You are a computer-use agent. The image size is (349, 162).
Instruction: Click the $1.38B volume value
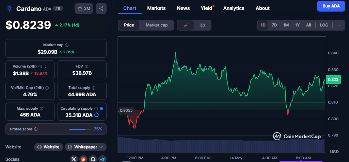(x=21, y=73)
